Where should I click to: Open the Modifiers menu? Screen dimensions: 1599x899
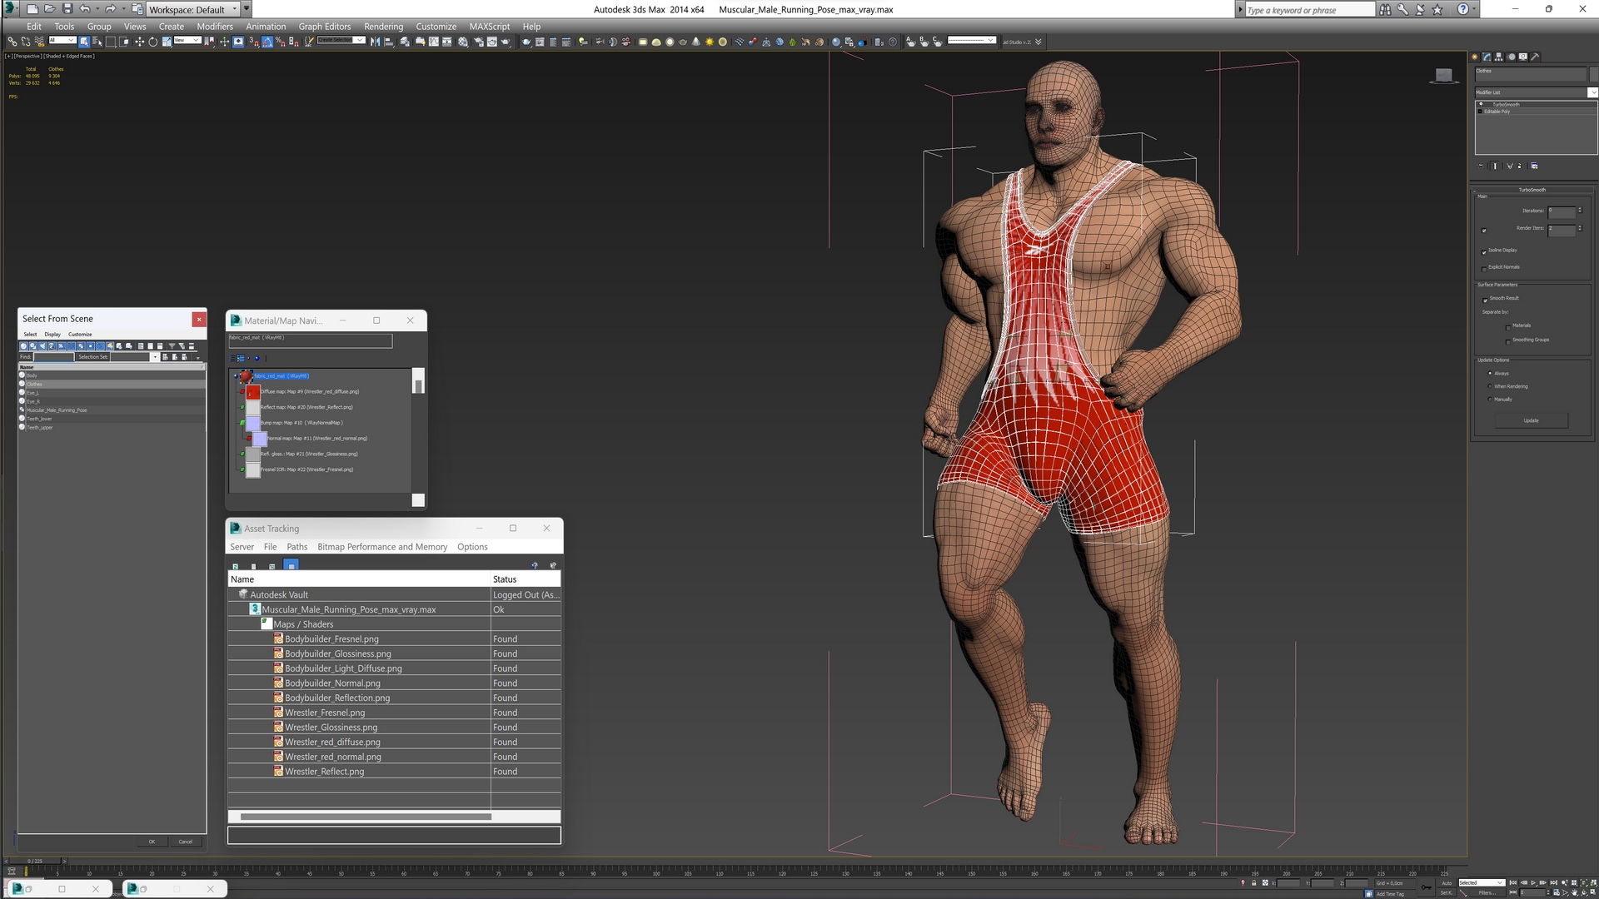215,27
